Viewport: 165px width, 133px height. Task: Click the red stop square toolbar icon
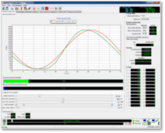(x=47, y=8)
